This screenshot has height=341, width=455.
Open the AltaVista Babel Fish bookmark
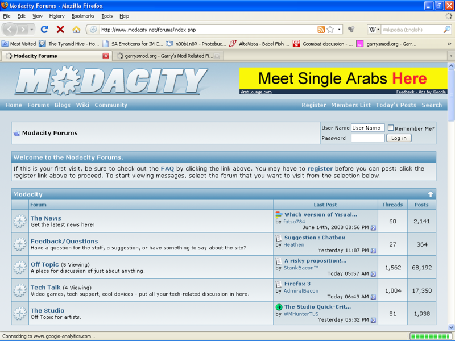(x=259, y=44)
